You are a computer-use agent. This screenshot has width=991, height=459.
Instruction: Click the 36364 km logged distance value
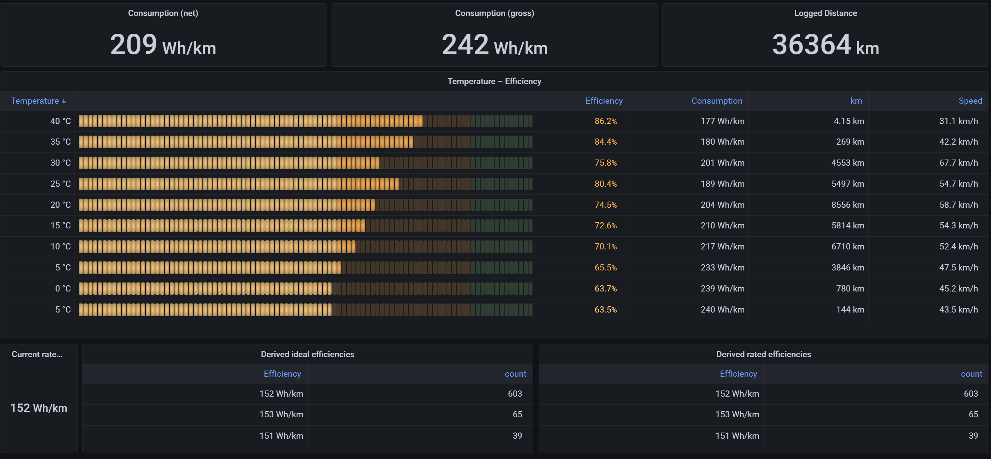coord(825,45)
